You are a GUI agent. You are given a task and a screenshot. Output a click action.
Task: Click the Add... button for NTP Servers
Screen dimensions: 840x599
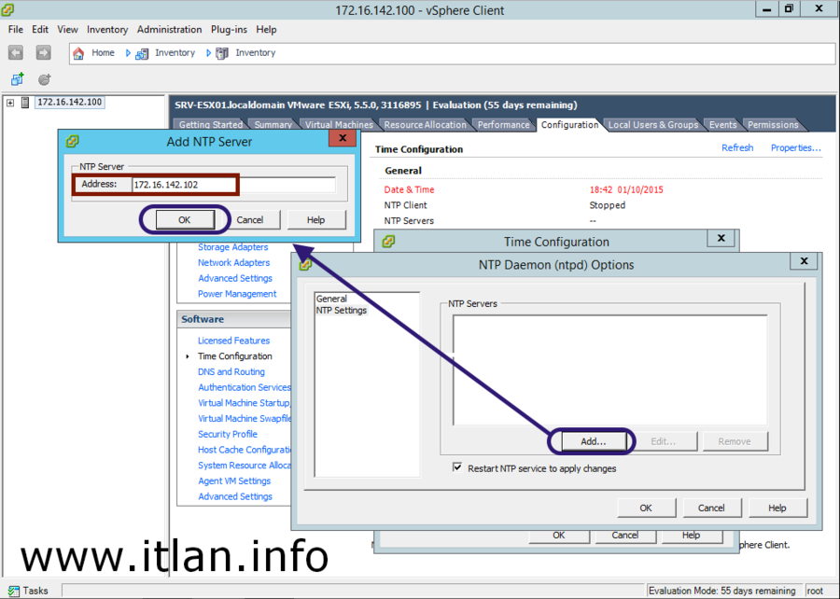point(592,441)
